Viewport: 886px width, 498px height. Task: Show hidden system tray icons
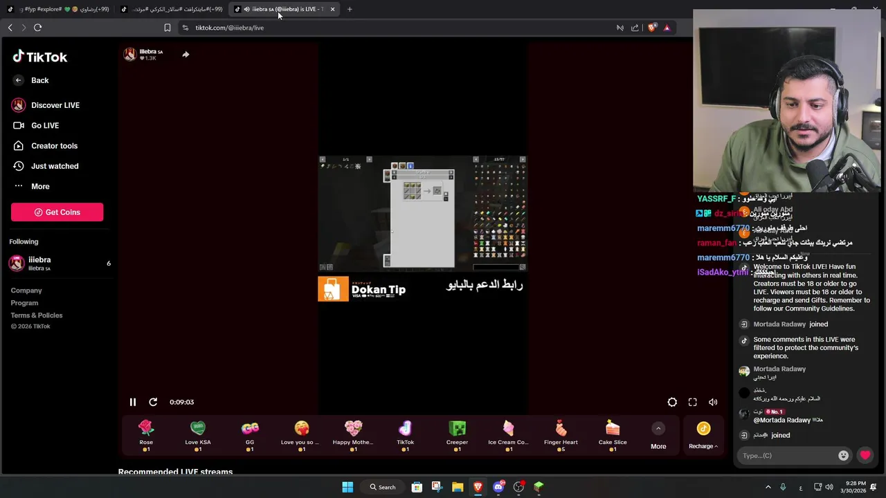768,487
